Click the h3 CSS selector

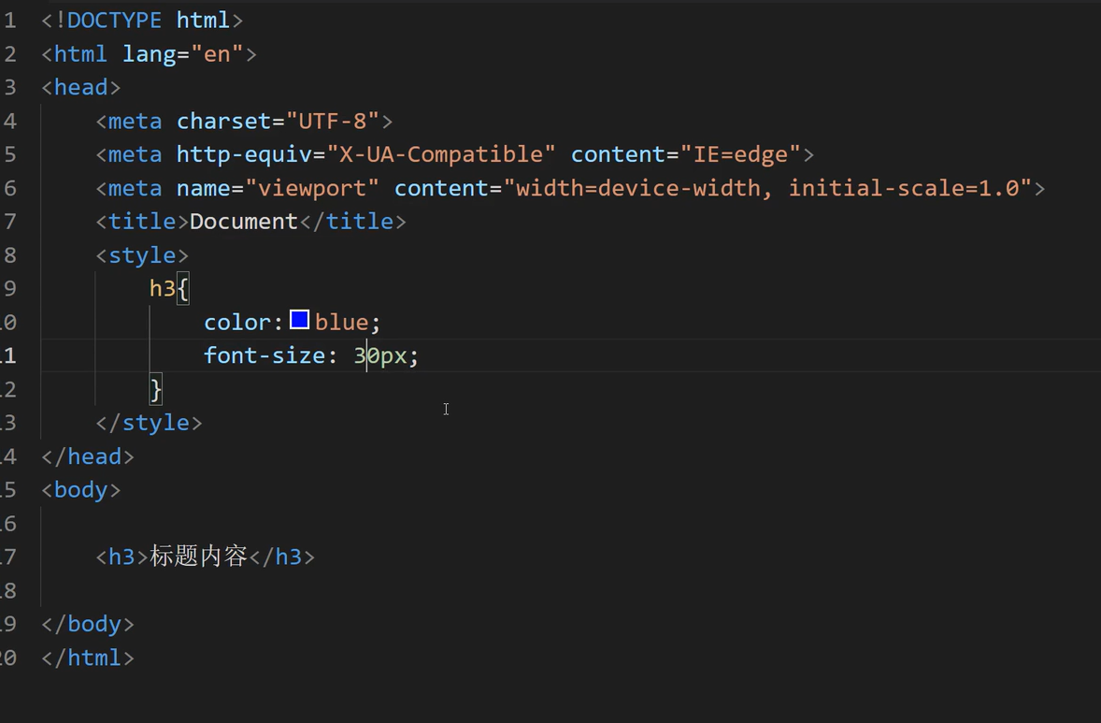point(162,289)
